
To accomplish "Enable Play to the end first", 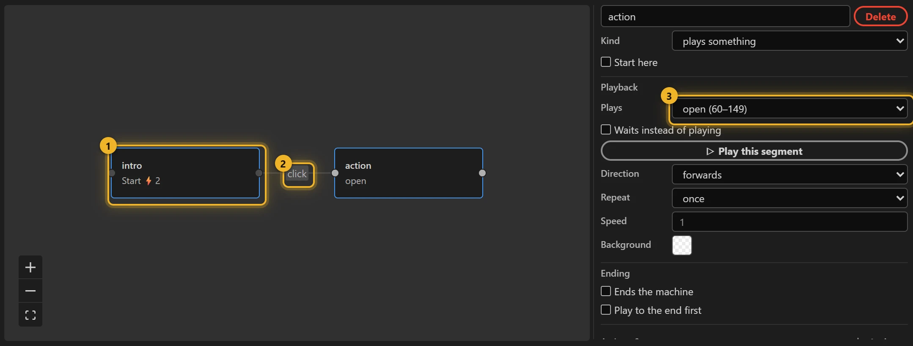I will point(606,310).
